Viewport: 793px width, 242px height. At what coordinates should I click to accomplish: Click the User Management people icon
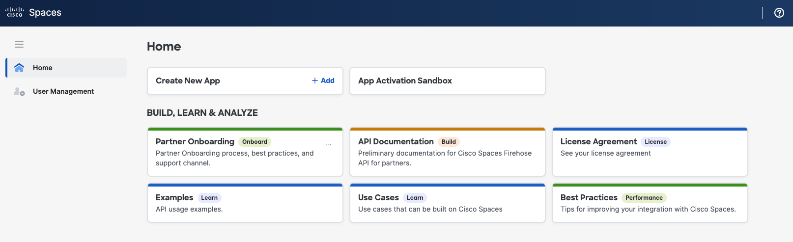[x=19, y=91]
